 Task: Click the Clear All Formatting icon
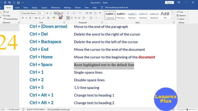(62, 13)
